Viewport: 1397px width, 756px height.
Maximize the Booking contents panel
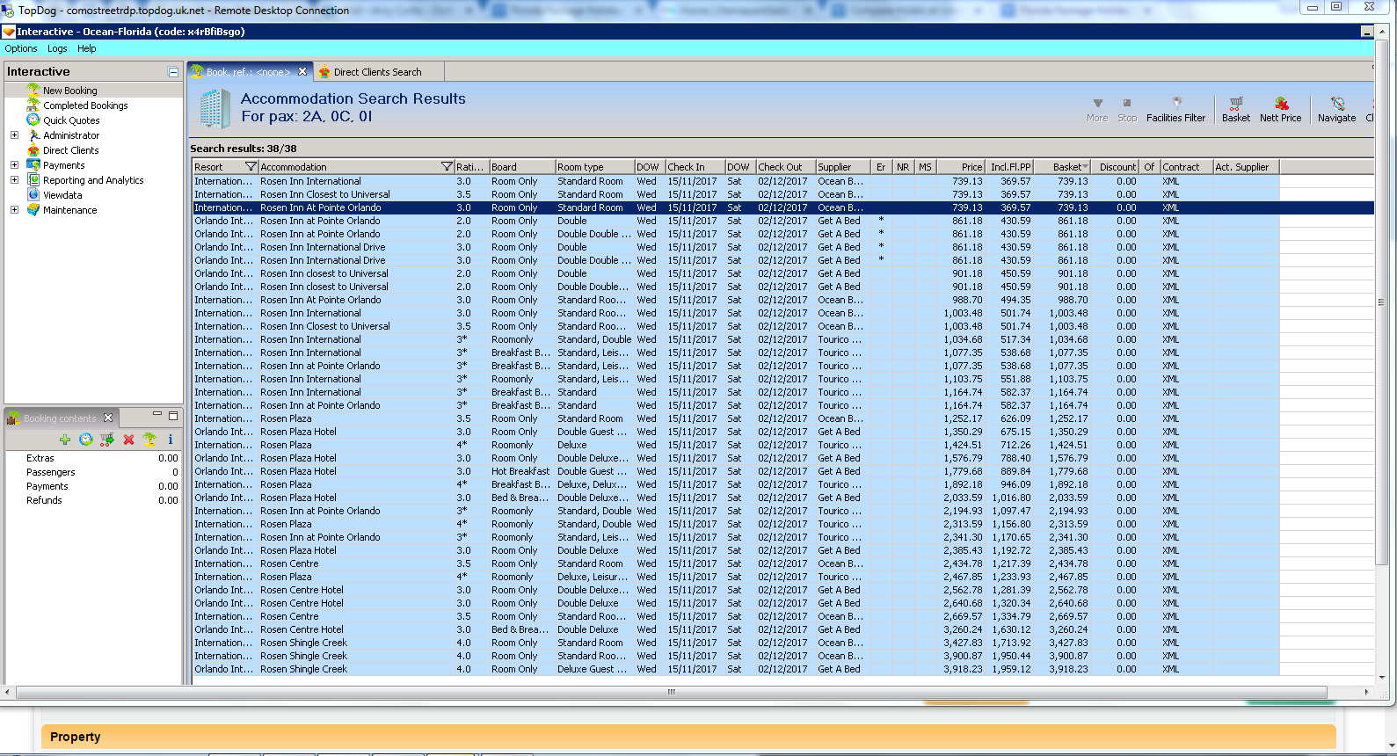(x=173, y=415)
